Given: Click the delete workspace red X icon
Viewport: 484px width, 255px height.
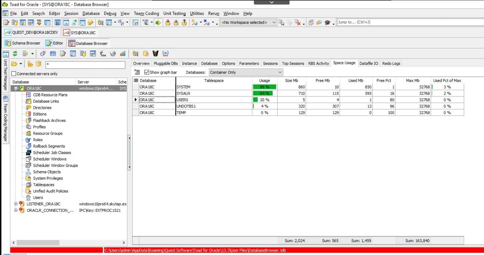Looking at the screenshot, I should click(298, 23).
